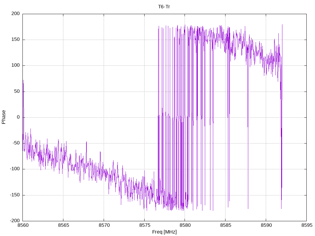Click y-axis tick label -200

pyautogui.click(x=15, y=221)
